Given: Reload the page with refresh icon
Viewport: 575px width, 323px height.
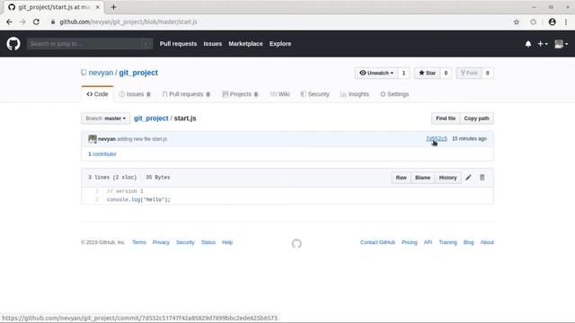Looking at the screenshot, I should [x=36, y=22].
